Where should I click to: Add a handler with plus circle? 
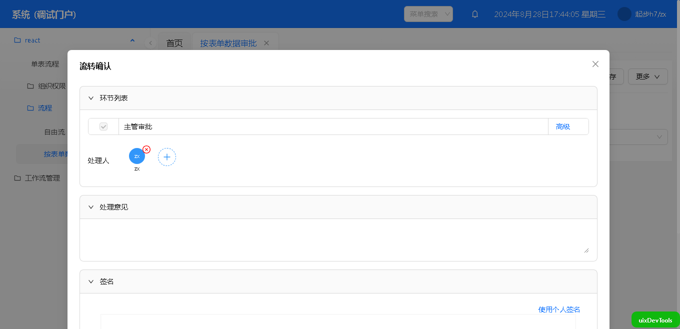click(167, 157)
